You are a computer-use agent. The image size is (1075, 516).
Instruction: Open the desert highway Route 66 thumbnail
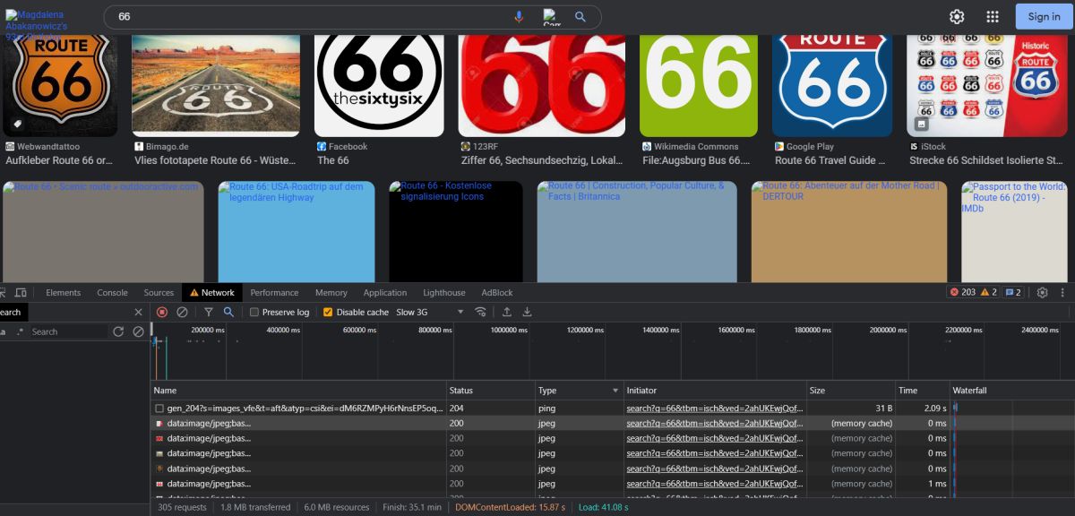[x=216, y=86]
